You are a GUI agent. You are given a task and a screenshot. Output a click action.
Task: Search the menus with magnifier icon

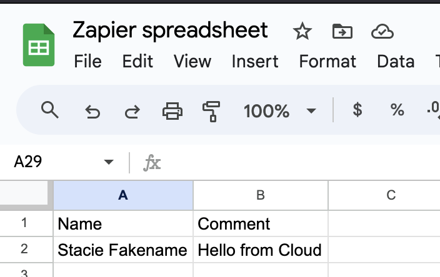[x=49, y=110]
